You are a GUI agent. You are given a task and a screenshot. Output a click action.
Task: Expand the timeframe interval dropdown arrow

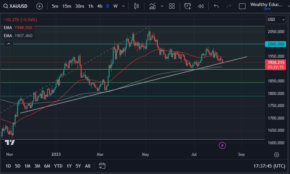124,6
